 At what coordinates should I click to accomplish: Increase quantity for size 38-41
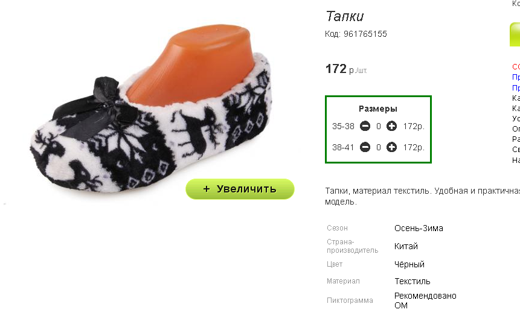(x=391, y=147)
